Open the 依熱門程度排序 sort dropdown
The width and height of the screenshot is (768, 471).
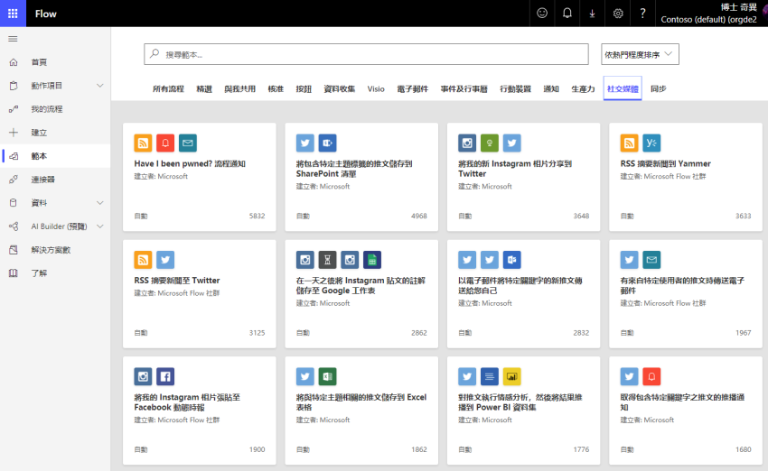pyautogui.click(x=640, y=54)
